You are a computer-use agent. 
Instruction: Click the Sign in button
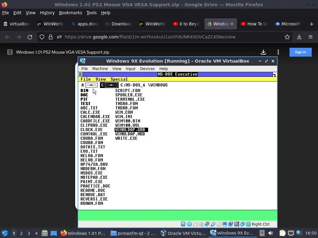[300, 52]
